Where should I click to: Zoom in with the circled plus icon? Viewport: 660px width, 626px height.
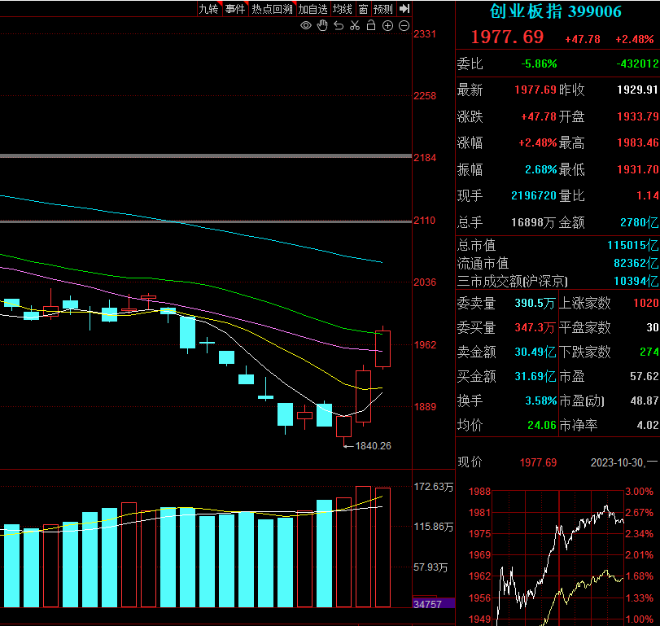click(x=387, y=26)
